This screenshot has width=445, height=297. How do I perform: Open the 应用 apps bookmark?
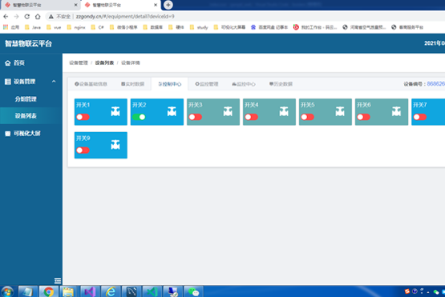tap(11, 27)
